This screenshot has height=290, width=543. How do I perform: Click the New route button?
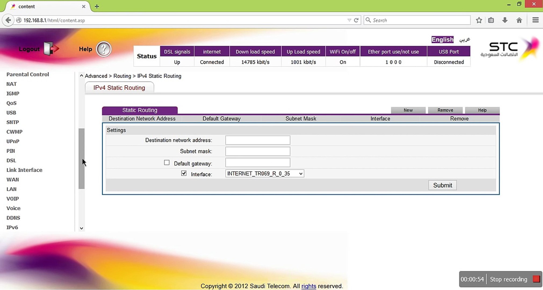[x=408, y=110]
